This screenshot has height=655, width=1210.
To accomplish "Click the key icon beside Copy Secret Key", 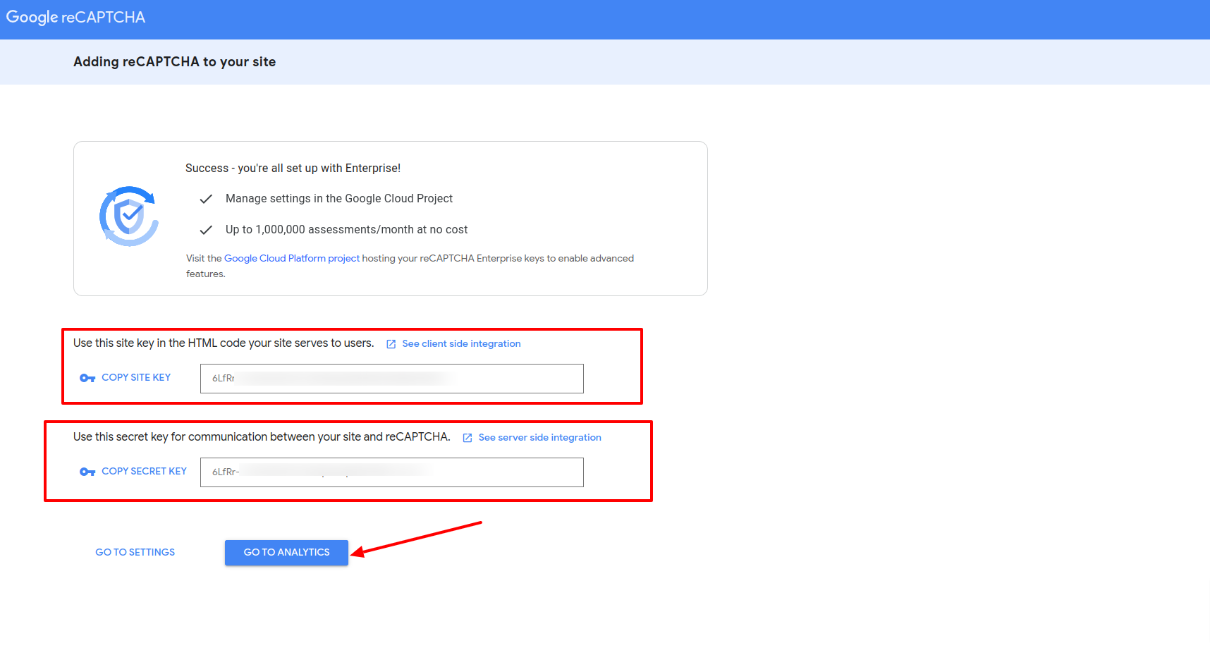I will click(87, 472).
